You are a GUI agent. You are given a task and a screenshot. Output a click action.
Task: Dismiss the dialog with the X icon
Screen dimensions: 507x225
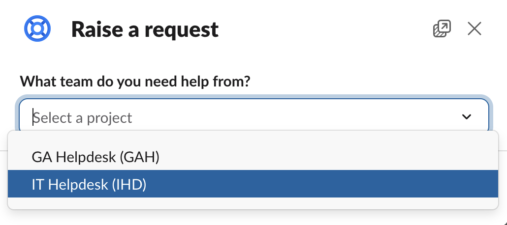(x=474, y=29)
